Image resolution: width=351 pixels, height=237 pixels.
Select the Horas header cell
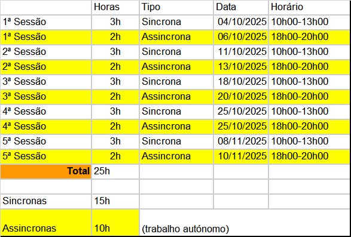(x=115, y=7)
